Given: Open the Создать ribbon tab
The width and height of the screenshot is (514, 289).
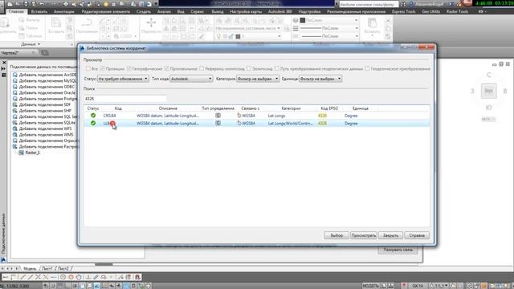Looking at the screenshot, I should tap(144, 11).
